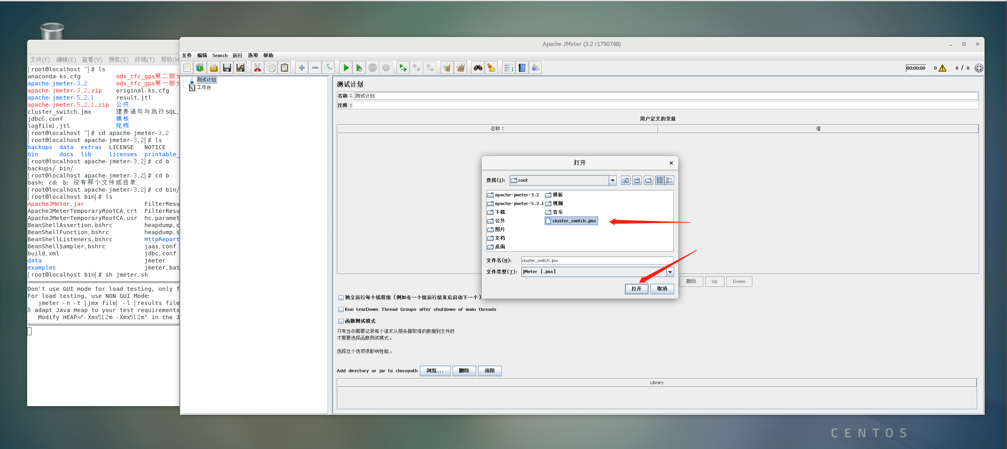Open the 选项 menu

(253, 55)
